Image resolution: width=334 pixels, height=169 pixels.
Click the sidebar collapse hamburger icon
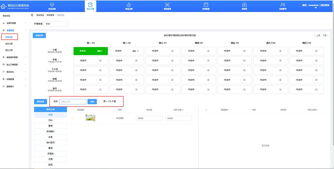32,15
